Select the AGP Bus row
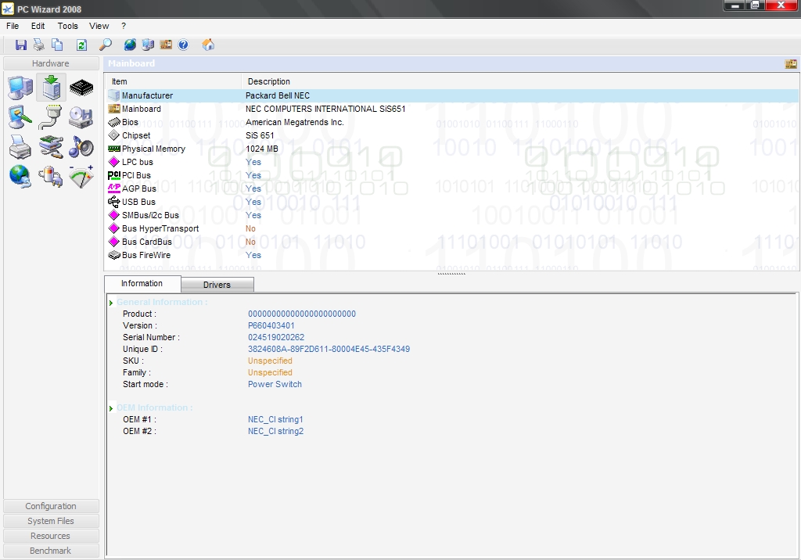Viewport: 801px width, 560px height. [x=453, y=188]
